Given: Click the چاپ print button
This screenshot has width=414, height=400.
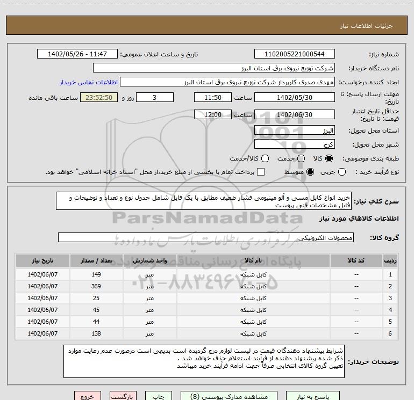Looking at the screenshot, I should coord(159,396).
